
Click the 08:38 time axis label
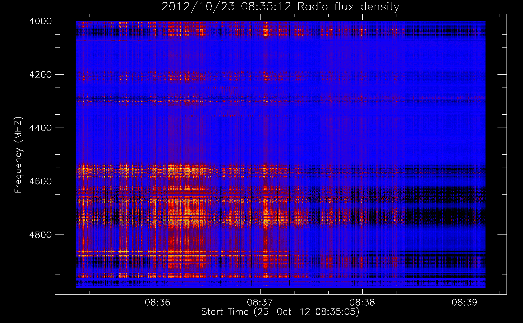tap(362, 303)
